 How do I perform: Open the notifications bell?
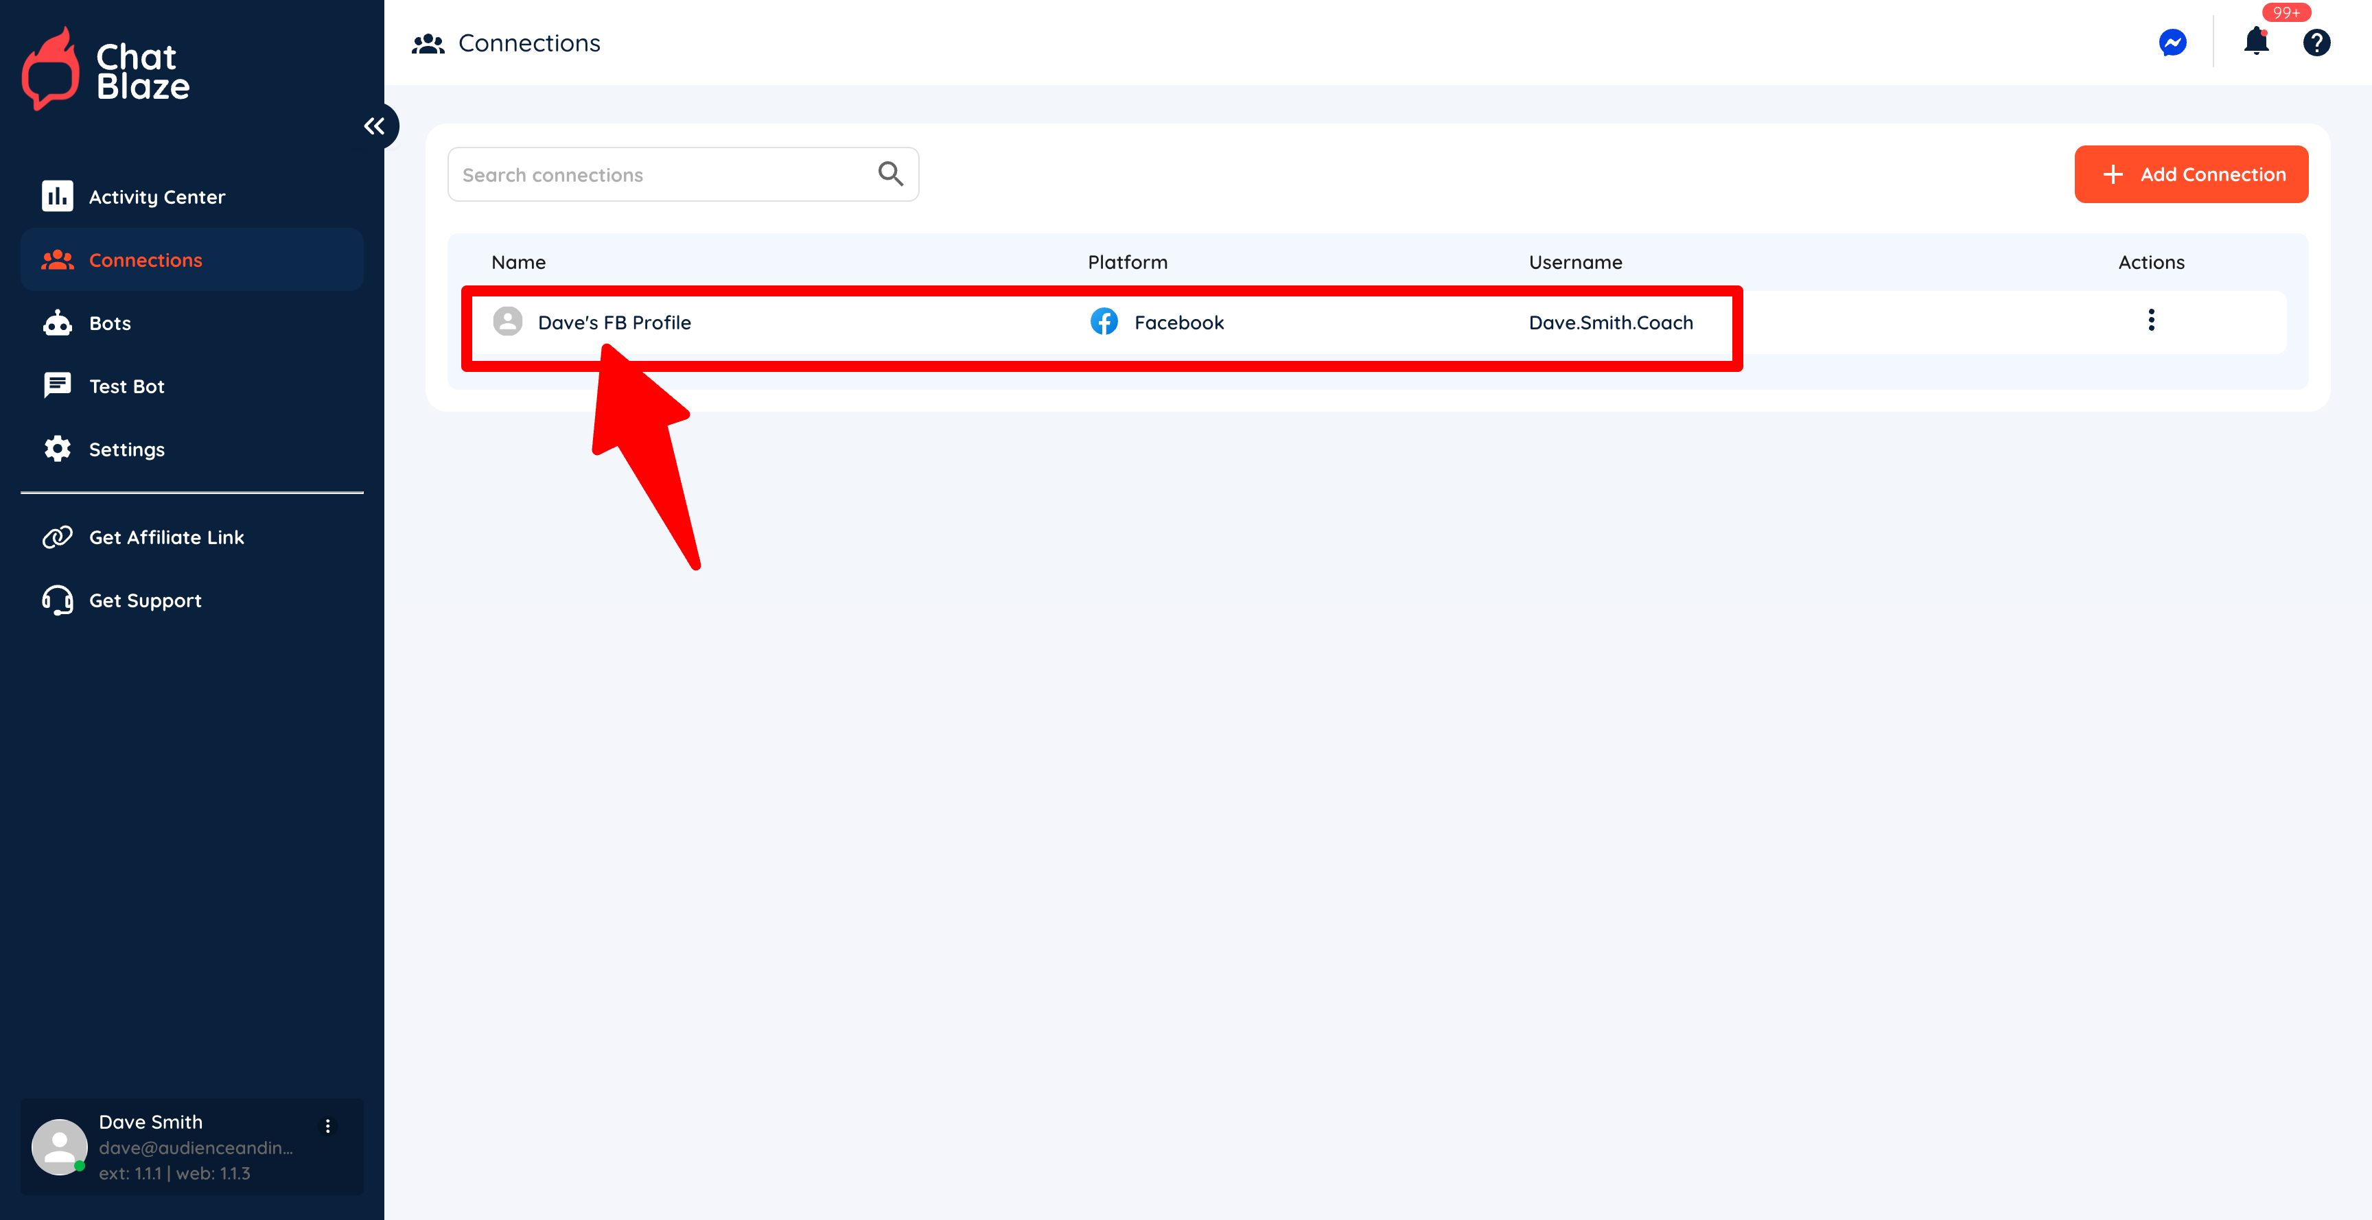click(2256, 41)
